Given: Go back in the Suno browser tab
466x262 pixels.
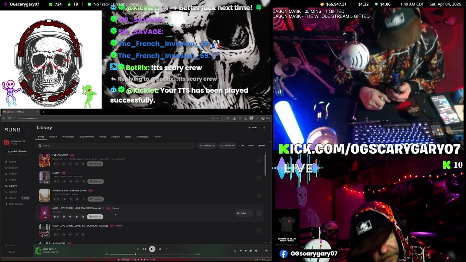Looking at the screenshot, I should tap(4, 118).
